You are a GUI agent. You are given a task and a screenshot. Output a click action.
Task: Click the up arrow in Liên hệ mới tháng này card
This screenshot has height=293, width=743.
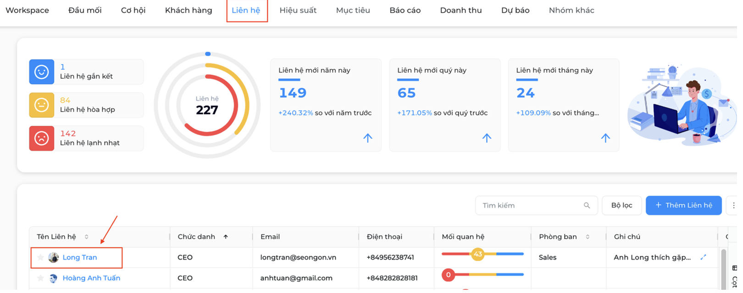(605, 138)
